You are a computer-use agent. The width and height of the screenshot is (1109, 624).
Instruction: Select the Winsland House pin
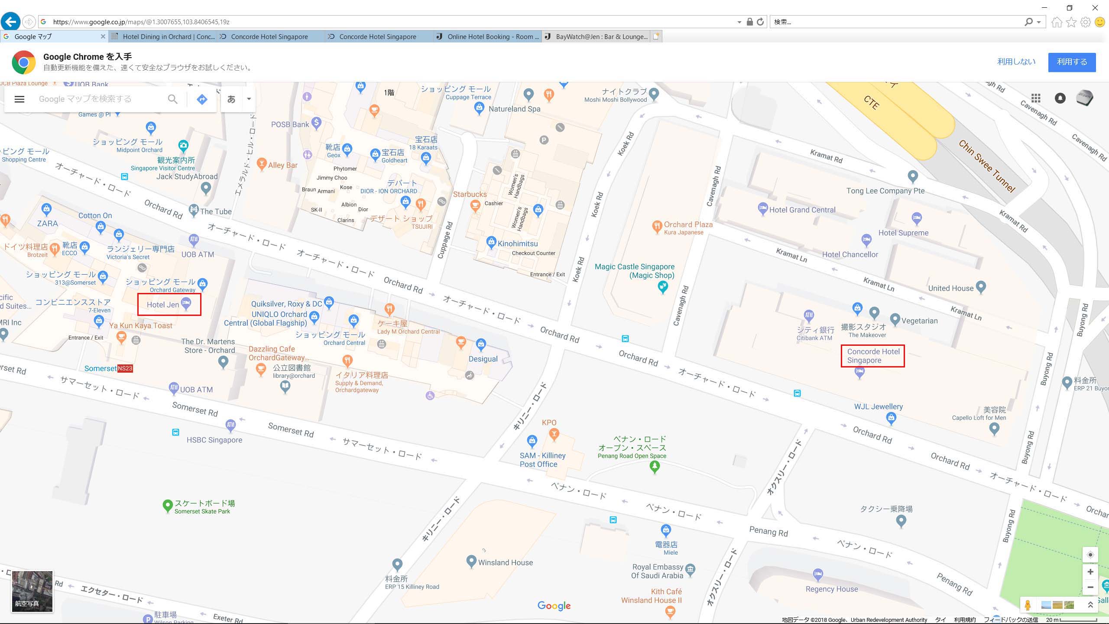(x=471, y=562)
